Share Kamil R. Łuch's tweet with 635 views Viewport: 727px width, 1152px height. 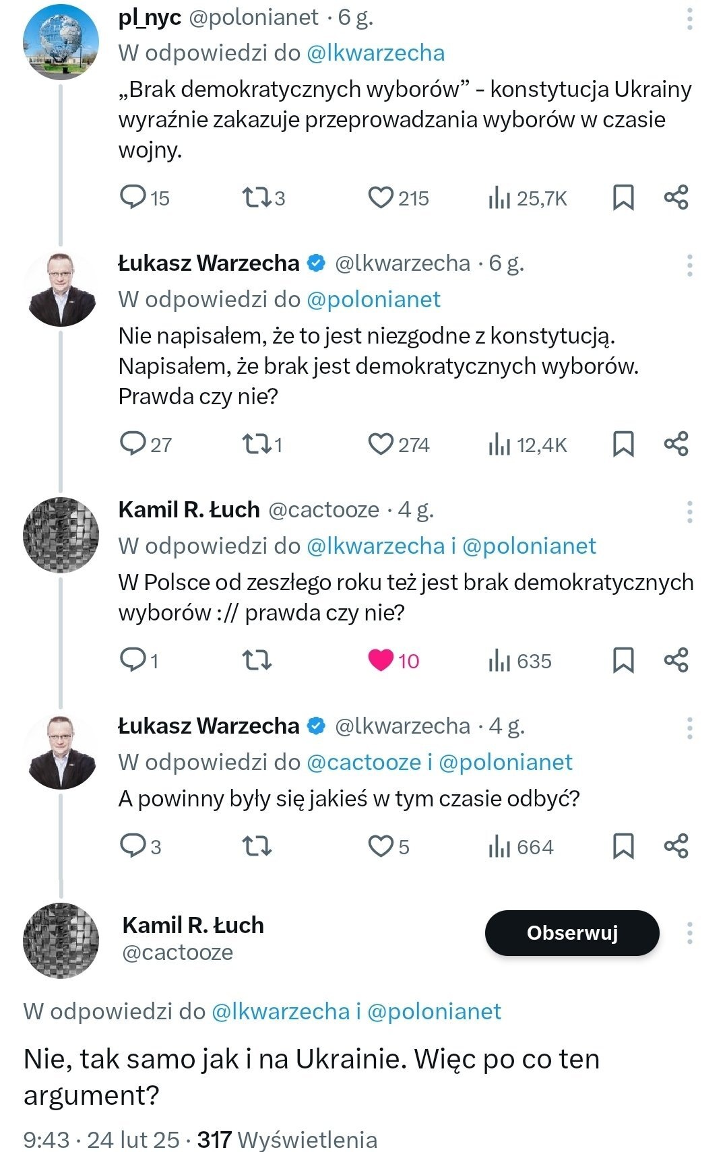pos(676,660)
